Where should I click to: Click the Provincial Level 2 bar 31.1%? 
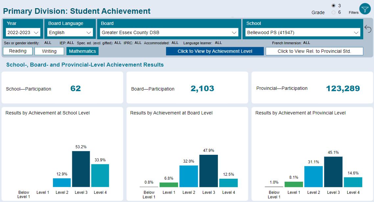314,176
